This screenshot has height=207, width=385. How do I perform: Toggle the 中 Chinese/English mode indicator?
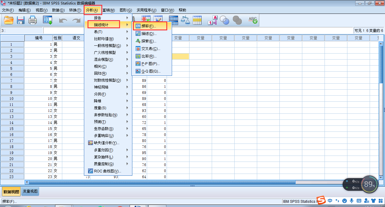coord(330,201)
